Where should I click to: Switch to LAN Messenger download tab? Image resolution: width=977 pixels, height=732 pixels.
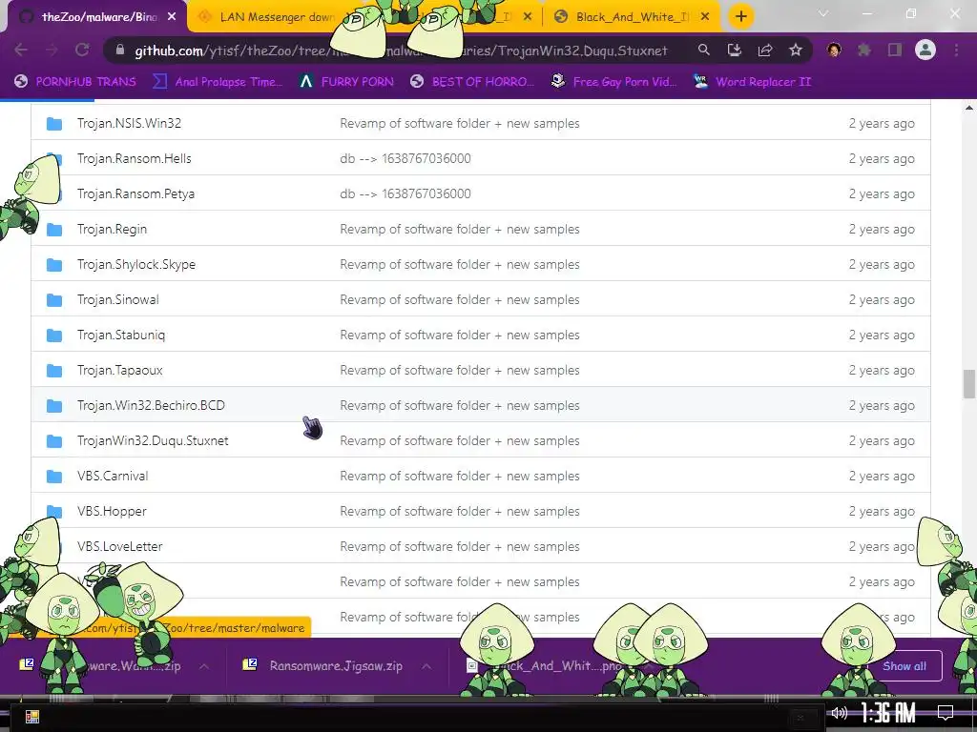click(x=268, y=17)
